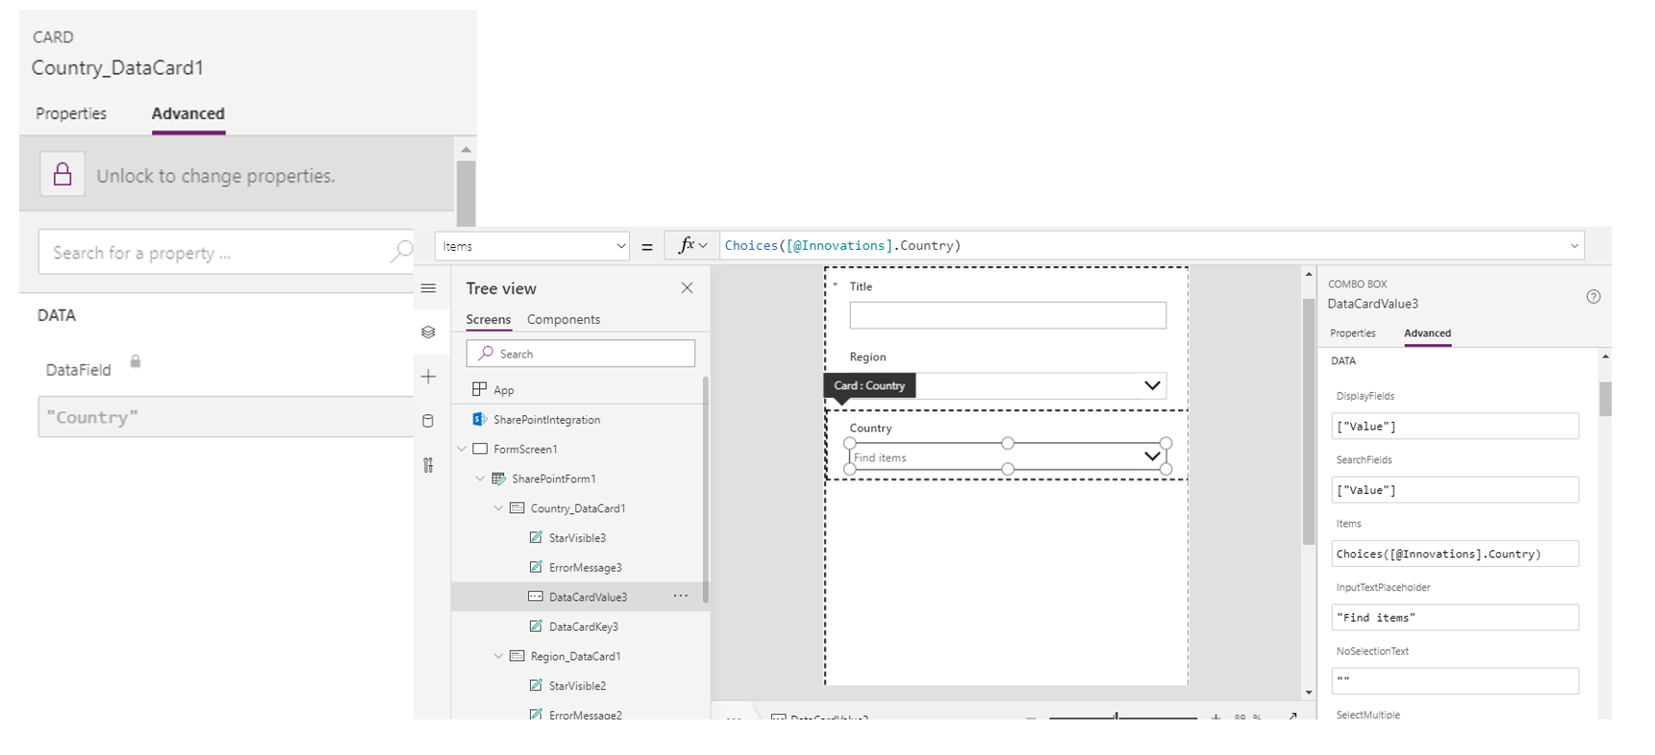This screenshot has height=755, width=1655.
Task: Select DataCardValue3 in Tree view
Action: coord(581,597)
